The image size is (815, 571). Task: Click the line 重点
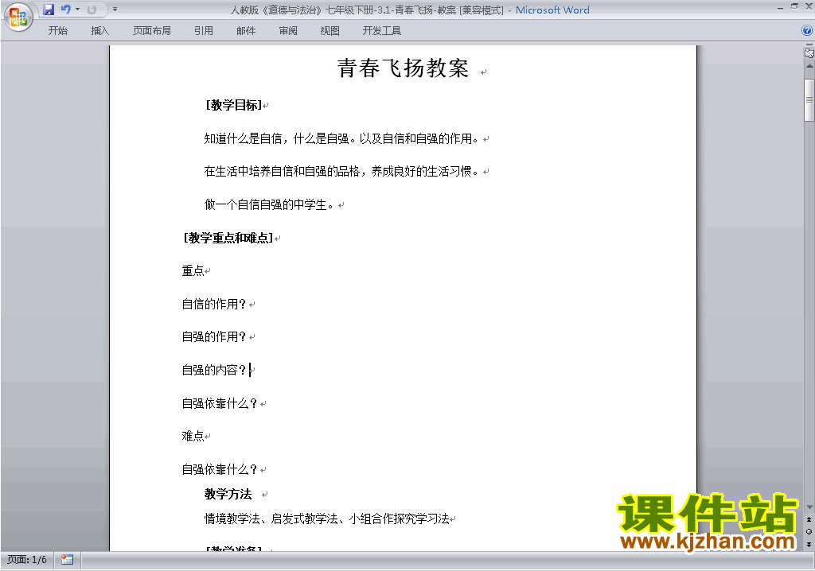pyautogui.click(x=193, y=270)
